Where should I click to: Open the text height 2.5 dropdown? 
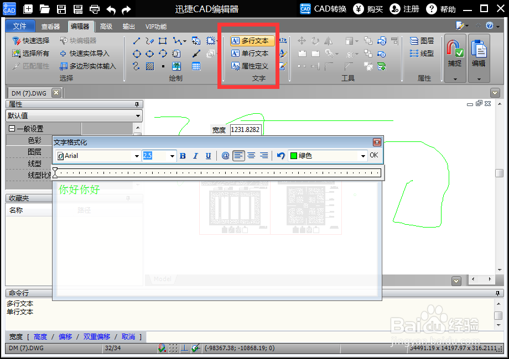click(172, 156)
